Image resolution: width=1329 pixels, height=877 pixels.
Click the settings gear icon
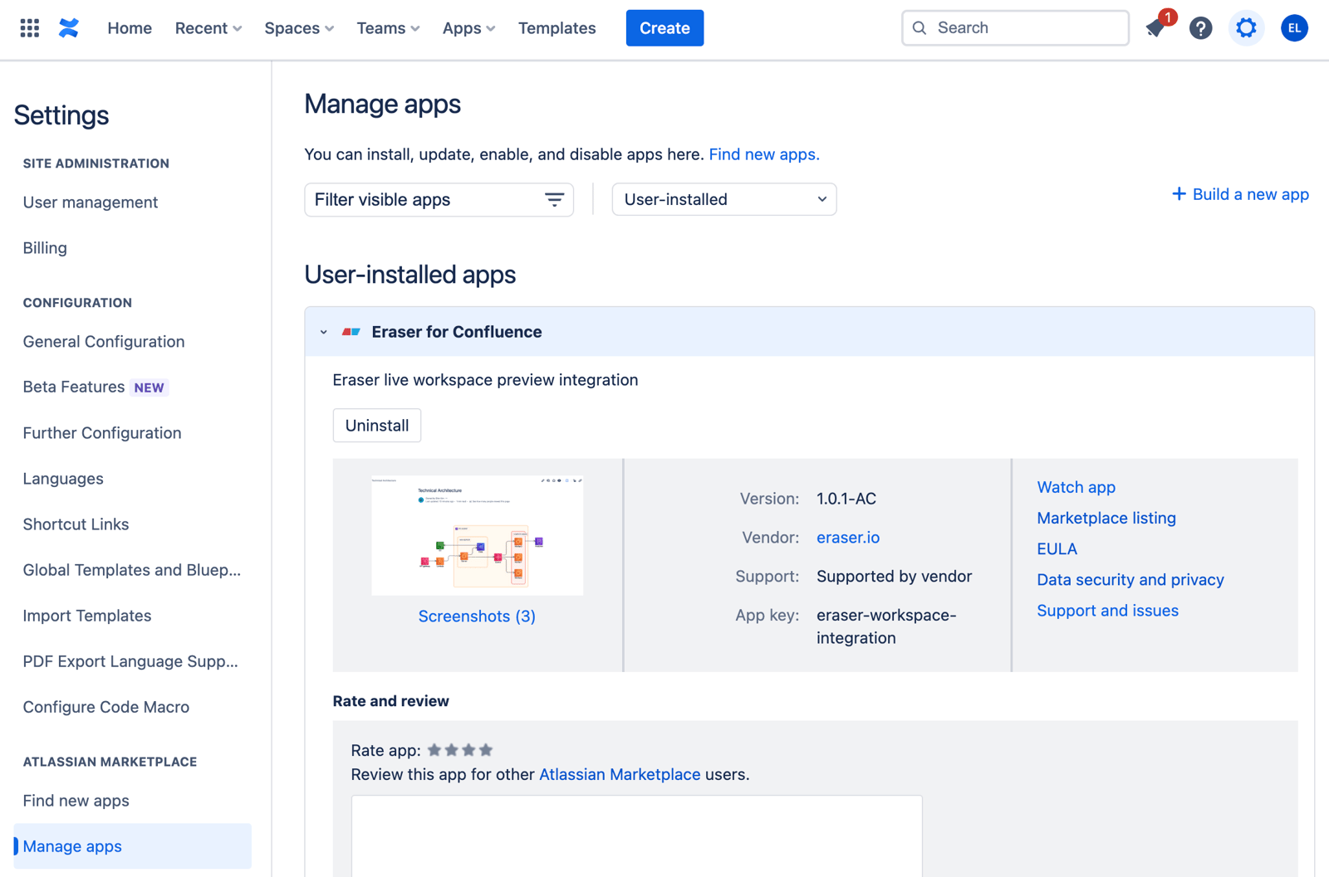click(x=1246, y=28)
